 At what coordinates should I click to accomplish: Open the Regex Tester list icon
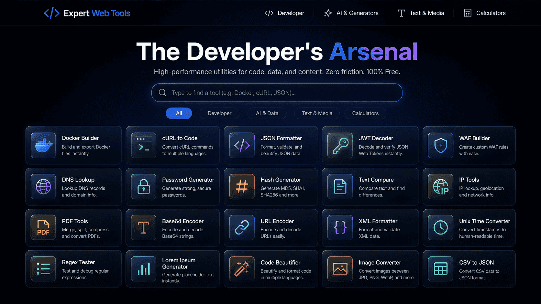coord(43,269)
